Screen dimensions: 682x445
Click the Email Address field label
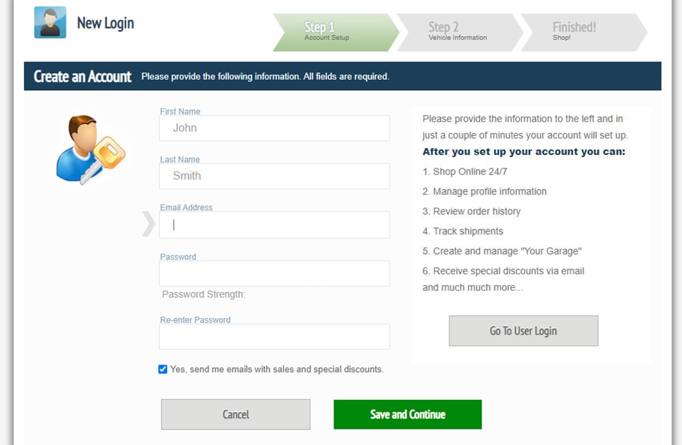pyautogui.click(x=186, y=207)
